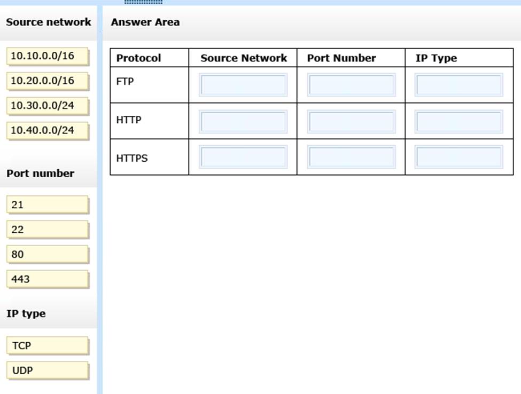Select the UDP IP type tile
Image resolution: width=521 pixels, height=394 pixels.
[x=47, y=371]
